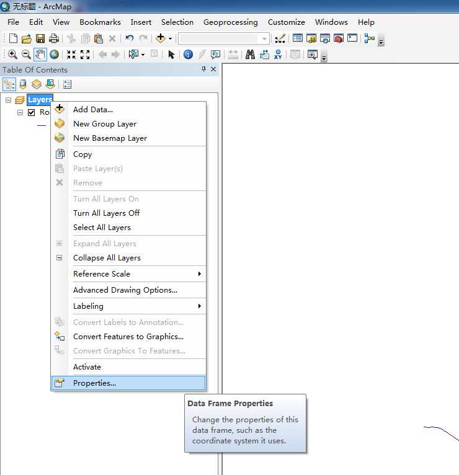Click Activate in the context menu

pos(128,367)
